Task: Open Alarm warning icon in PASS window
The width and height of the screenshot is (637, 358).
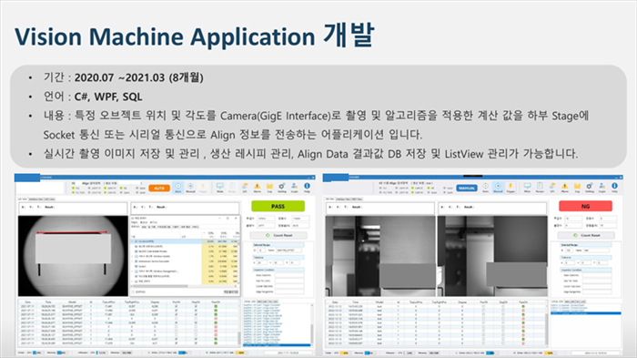Action: pyautogui.click(x=258, y=187)
